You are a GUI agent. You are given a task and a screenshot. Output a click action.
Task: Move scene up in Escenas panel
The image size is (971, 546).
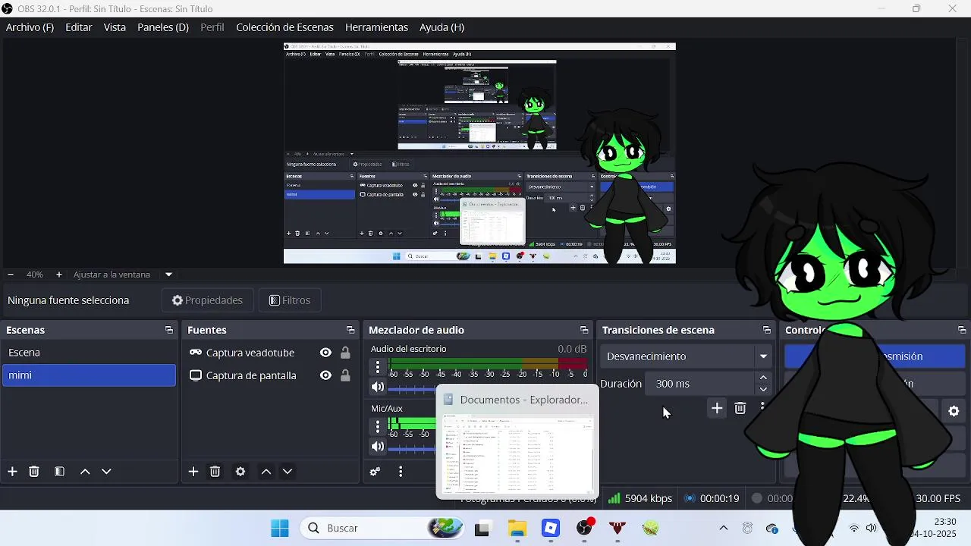[x=85, y=472]
